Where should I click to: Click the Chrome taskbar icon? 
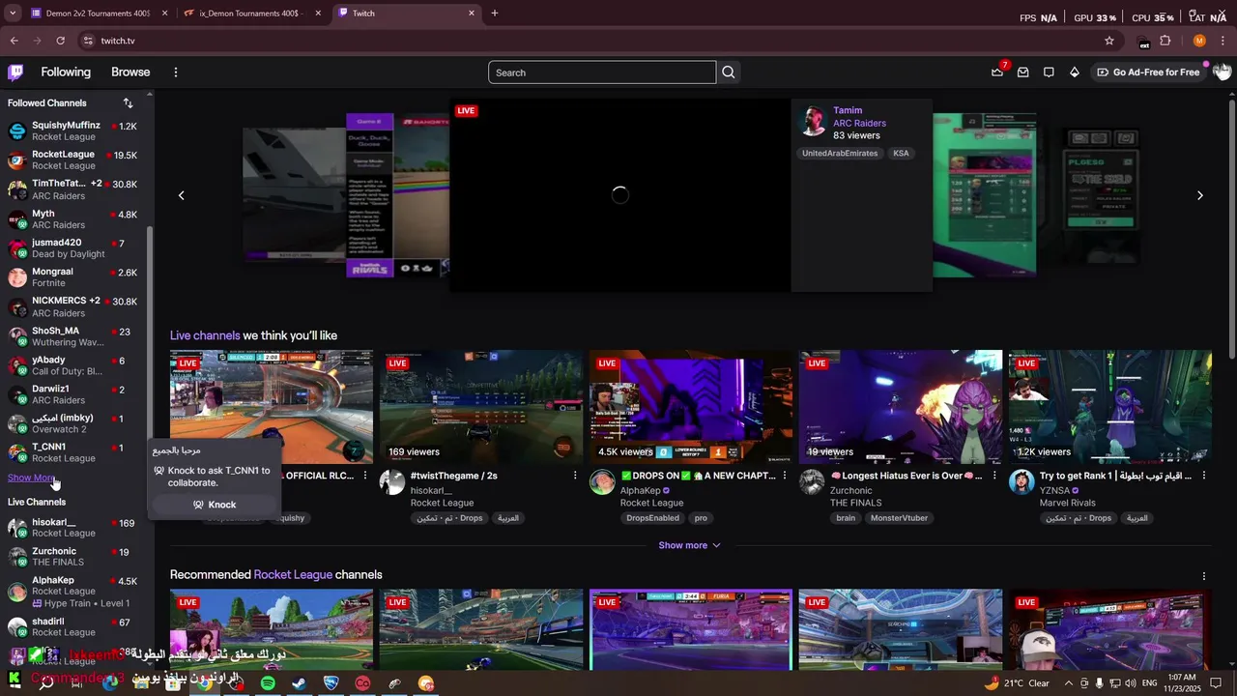point(205,683)
